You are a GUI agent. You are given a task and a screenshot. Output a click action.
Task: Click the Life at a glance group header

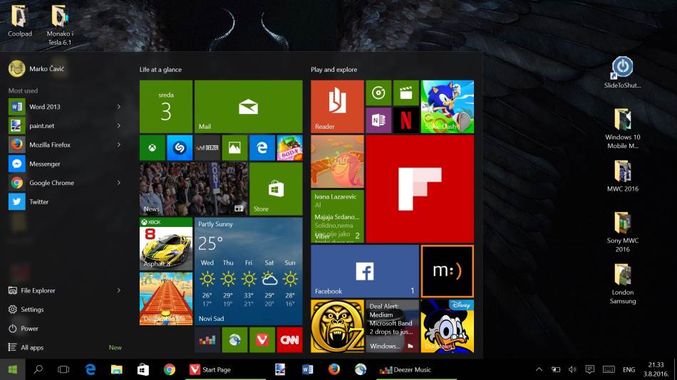point(160,70)
